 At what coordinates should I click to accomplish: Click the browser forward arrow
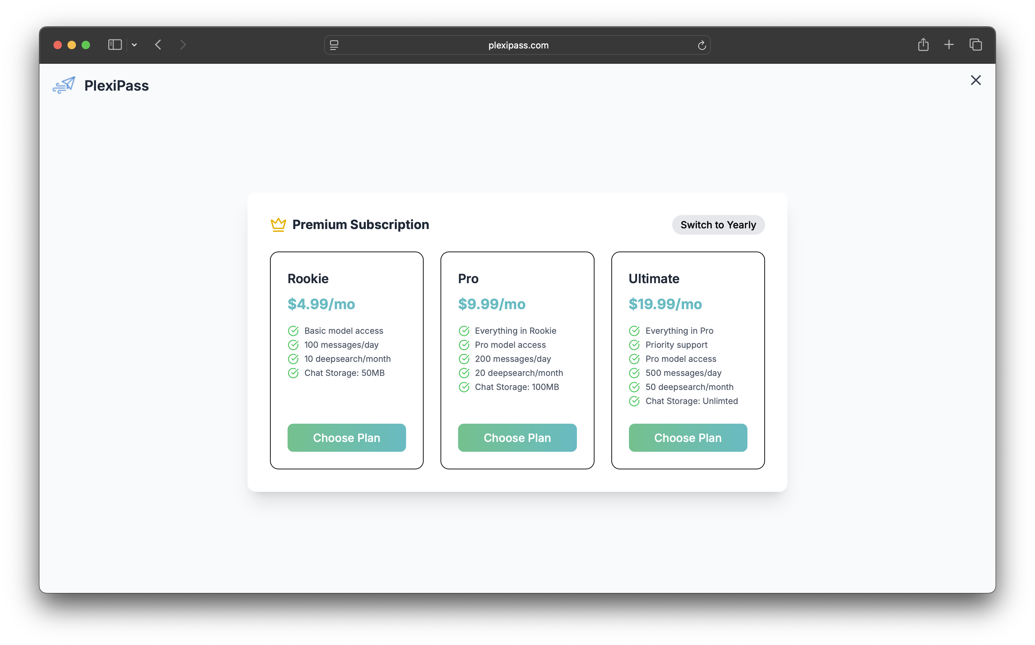point(183,45)
